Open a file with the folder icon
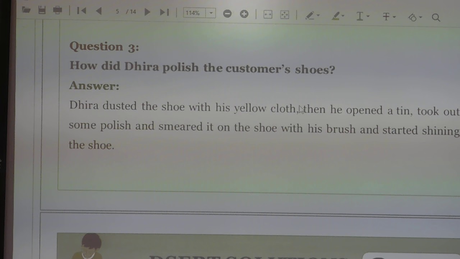The width and height of the screenshot is (460, 259). point(26,10)
